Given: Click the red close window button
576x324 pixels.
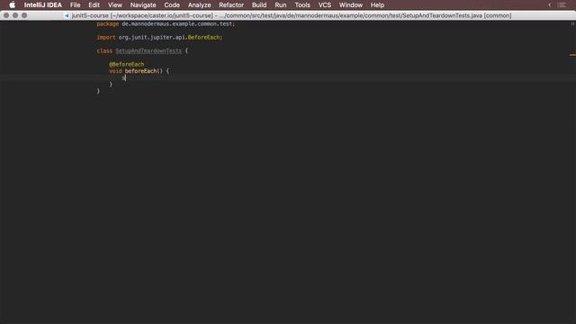Looking at the screenshot, I should [6, 15].
